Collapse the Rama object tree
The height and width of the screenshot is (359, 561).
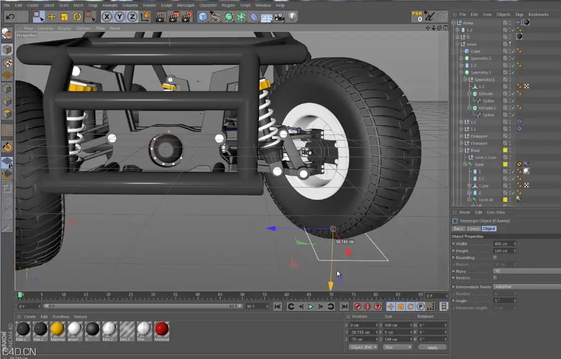(454, 23)
